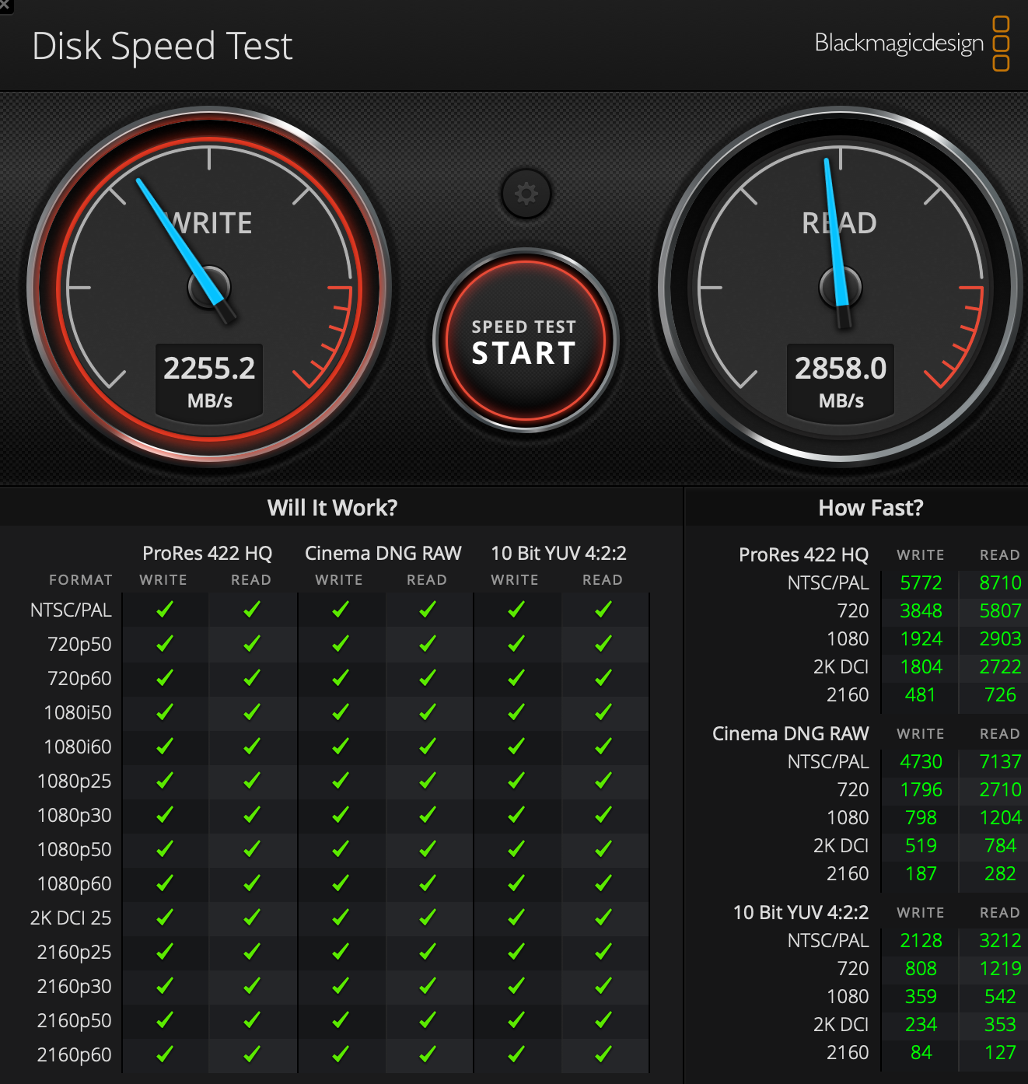This screenshot has width=1028, height=1084.
Task: Click the YUV NTSC/PAL read value 3212
Action: tap(1000, 940)
